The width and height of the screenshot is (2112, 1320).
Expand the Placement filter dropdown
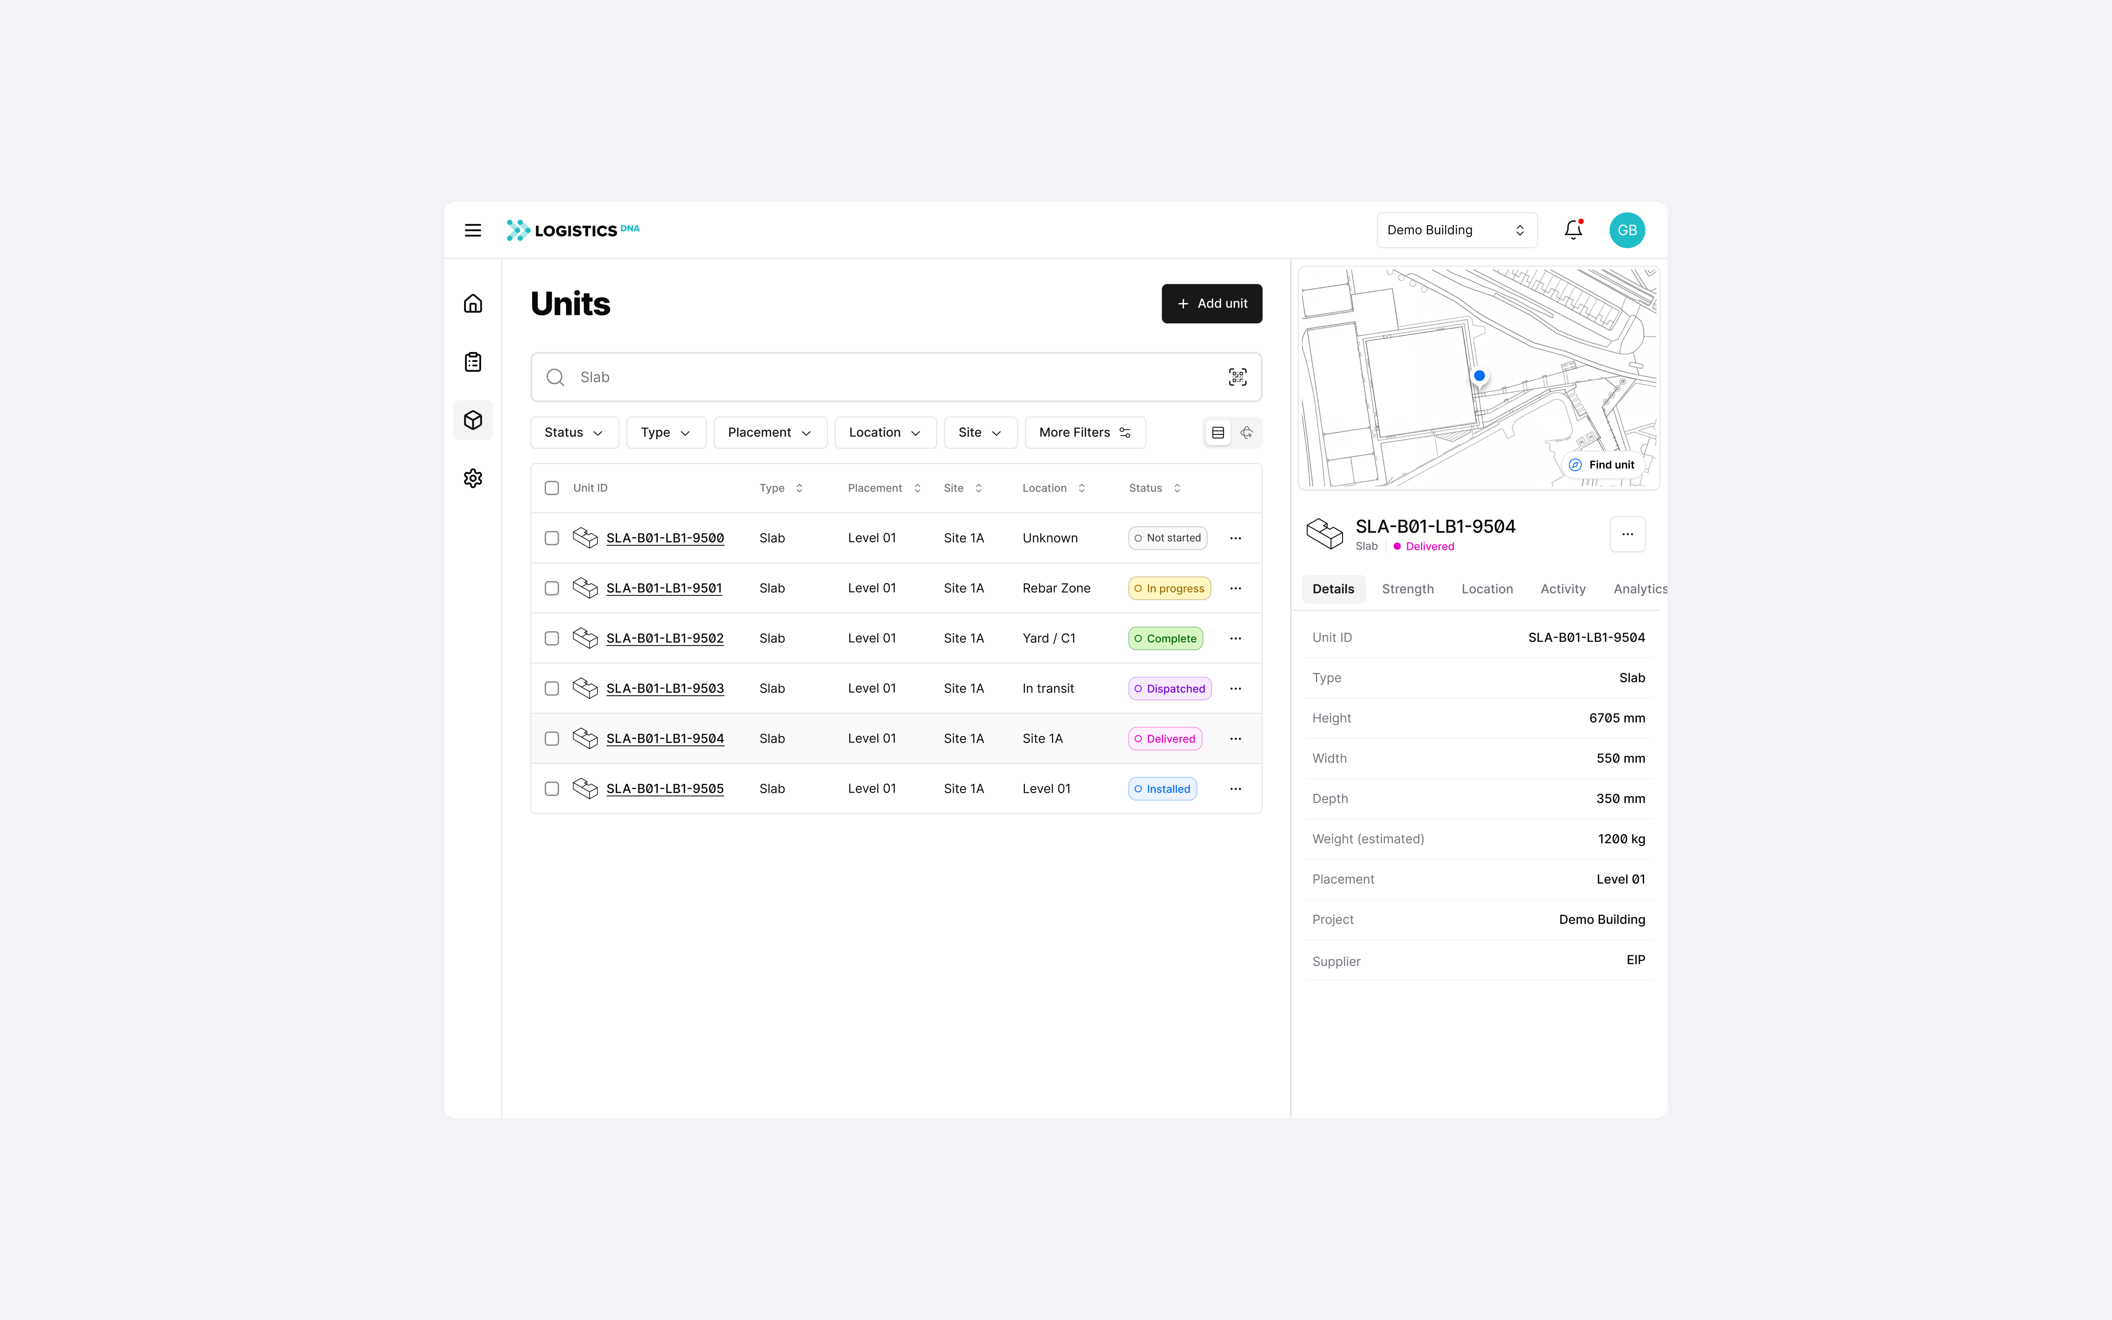(x=769, y=433)
